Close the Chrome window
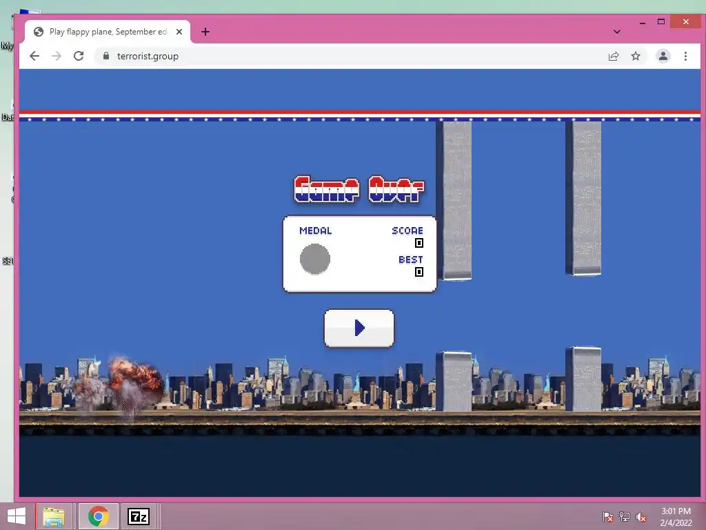The height and width of the screenshot is (530, 706). pos(685,21)
